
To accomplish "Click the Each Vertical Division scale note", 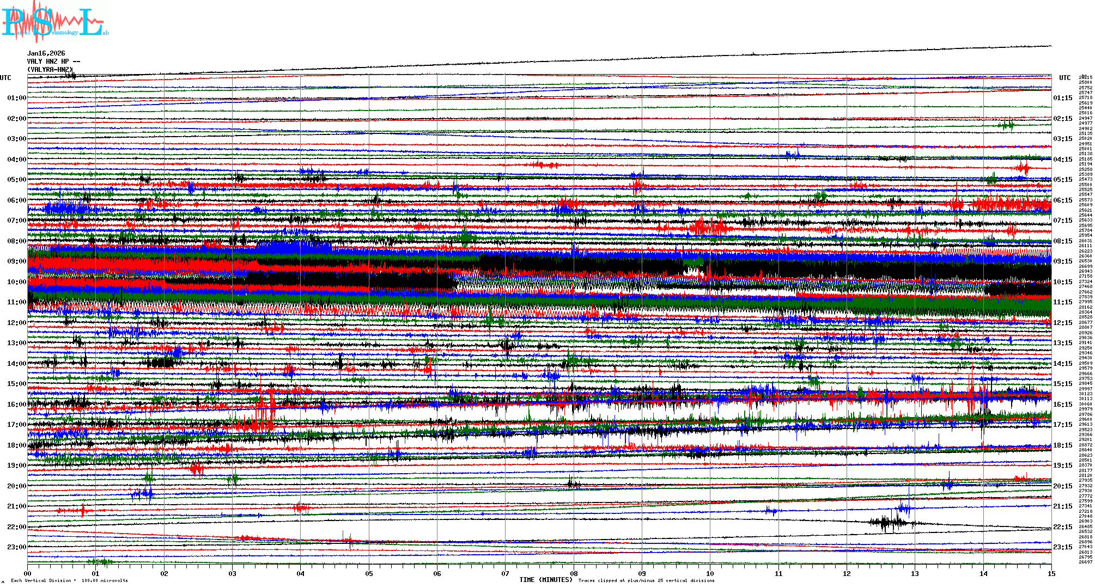I will pyautogui.click(x=69, y=580).
